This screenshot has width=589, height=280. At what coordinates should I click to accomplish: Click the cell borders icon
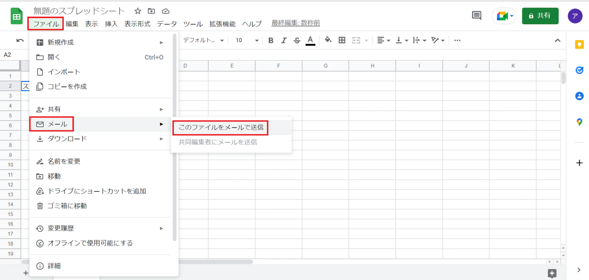click(x=342, y=40)
